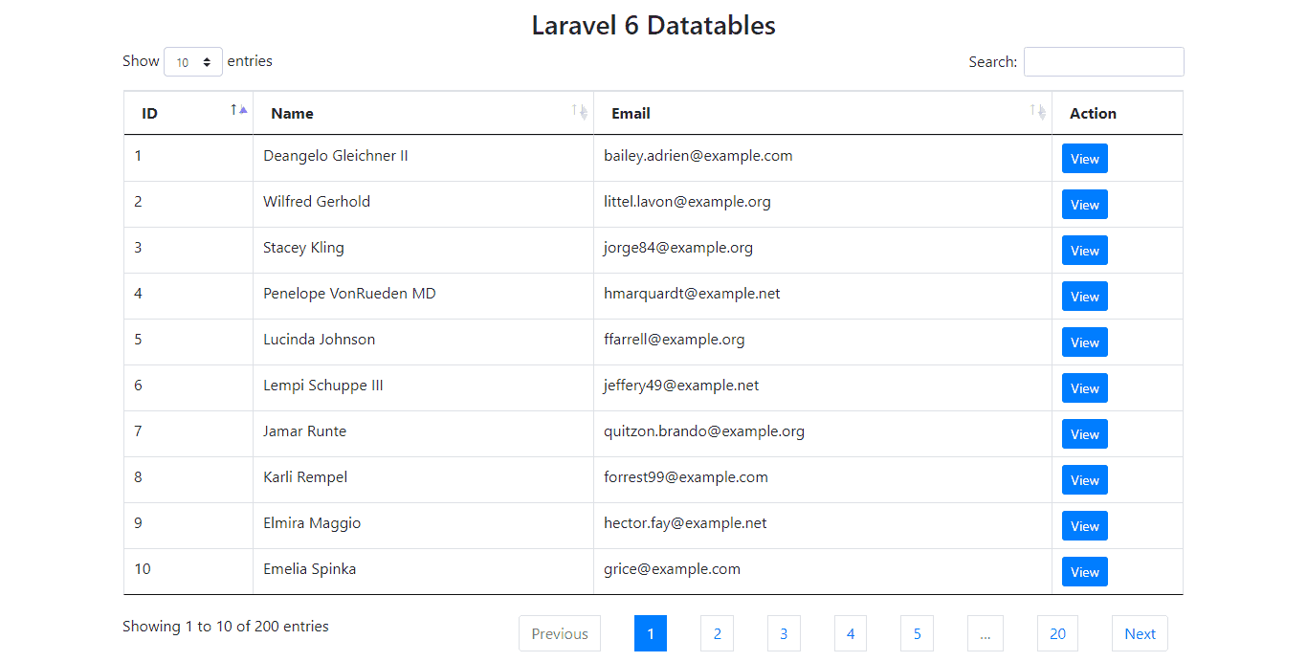This screenshot has width=1307, height=662.
Task: Select email littel.lavon@example.org
Action: (x=687, y=201)
